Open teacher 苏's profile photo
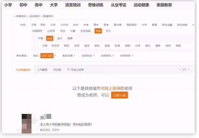The width and height of the screenshot is (199, 138). (26, 123)
